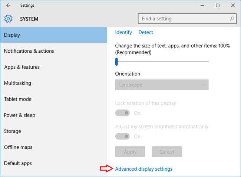
Task: Open Advanced display settings link
Action: (144, 169)
